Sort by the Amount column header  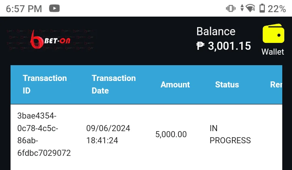(x=175, y=85)
